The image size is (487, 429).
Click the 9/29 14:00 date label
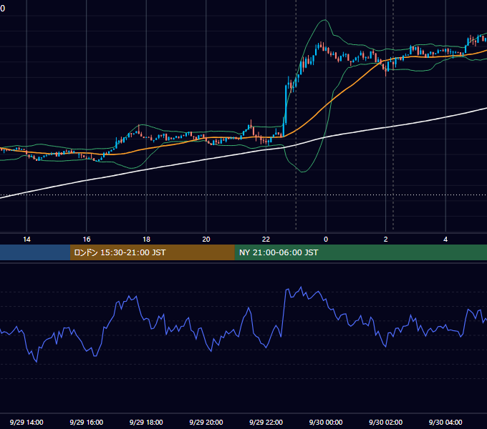[26, 422]
